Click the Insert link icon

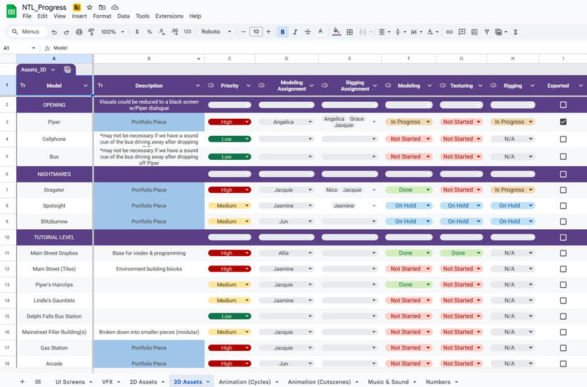[449, 32]
